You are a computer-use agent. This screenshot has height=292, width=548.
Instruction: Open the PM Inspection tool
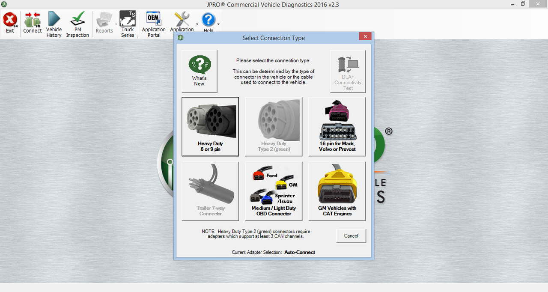coord(77,24)
